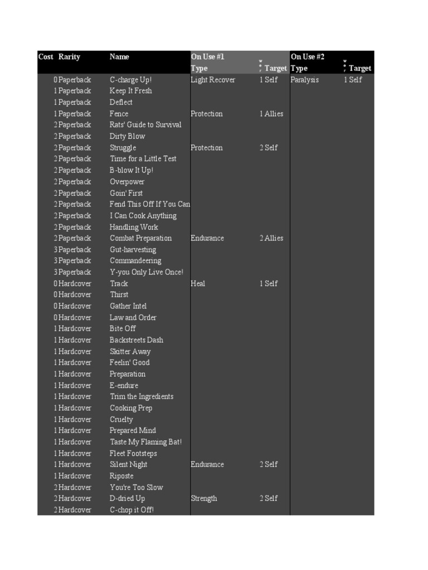Click the On Use #2 Type subheader
This screenshot has height=570, width=428.
[x=299, y=68]
